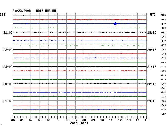Click minute tick label 09
This screenshot has height=127, width=167.
click(93, 120)
